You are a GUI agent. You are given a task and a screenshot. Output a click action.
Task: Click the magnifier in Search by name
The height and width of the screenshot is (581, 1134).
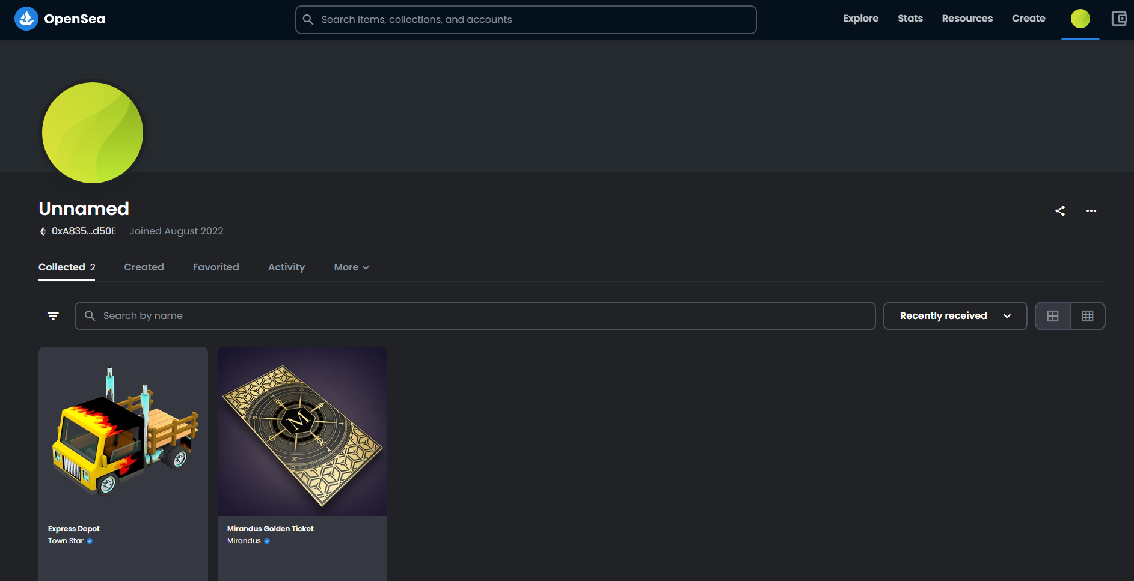pyautogui.click(x=90, y=316)
